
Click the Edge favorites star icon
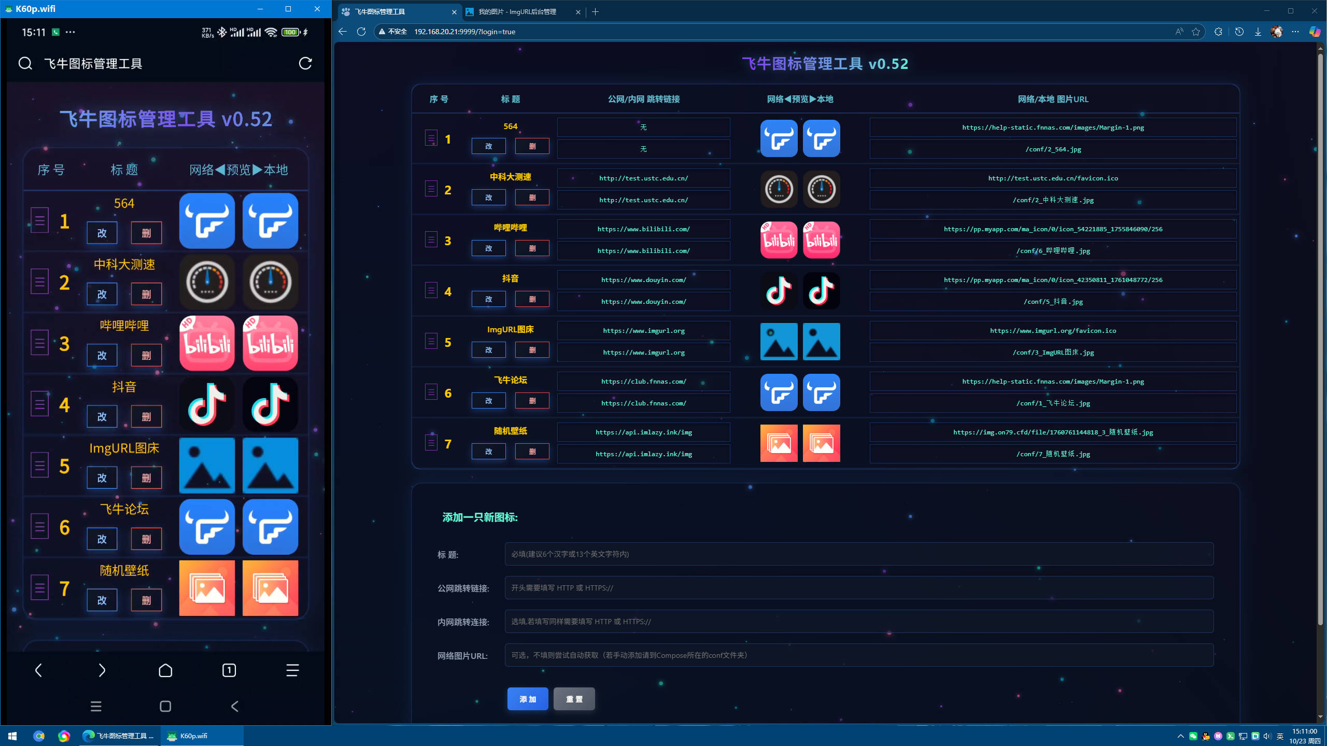pos(1196,32)
